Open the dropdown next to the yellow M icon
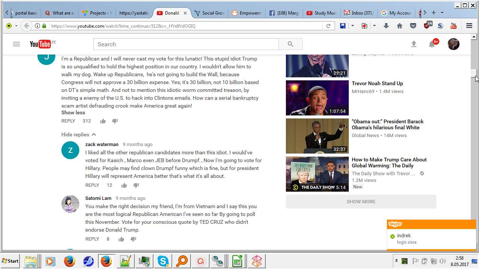Viewport: 479px width, 269px height. [16, 26]
